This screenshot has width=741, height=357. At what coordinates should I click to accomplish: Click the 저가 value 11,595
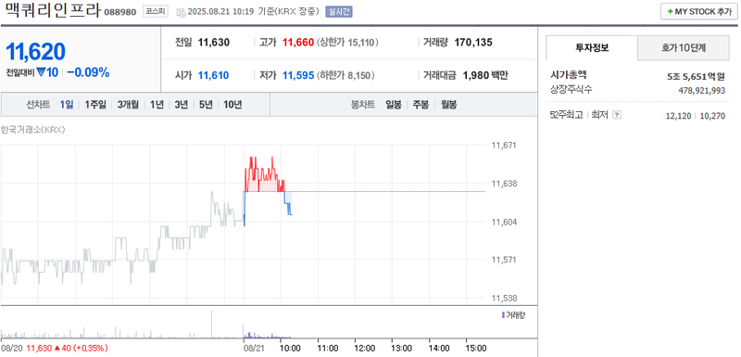pyautogui.click(x=298, y=75)
